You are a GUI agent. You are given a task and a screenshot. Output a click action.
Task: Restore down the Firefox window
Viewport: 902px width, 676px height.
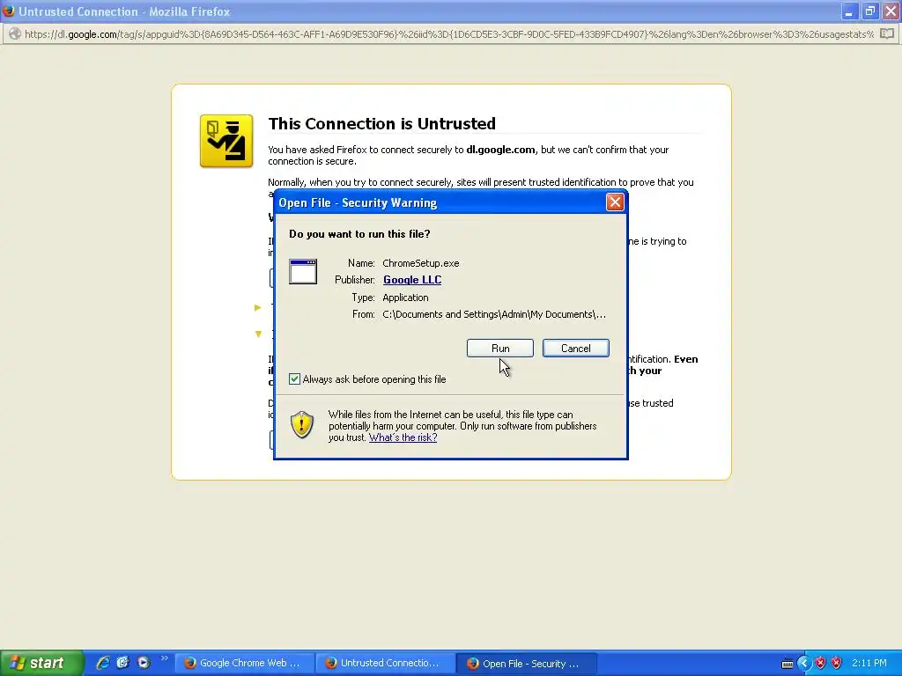tap(870, 11)
